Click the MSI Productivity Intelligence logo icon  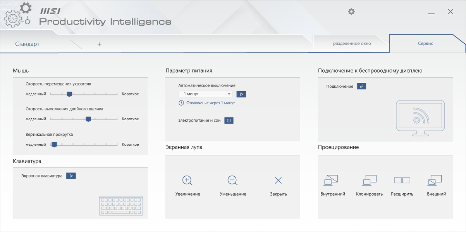coord(18,15)
